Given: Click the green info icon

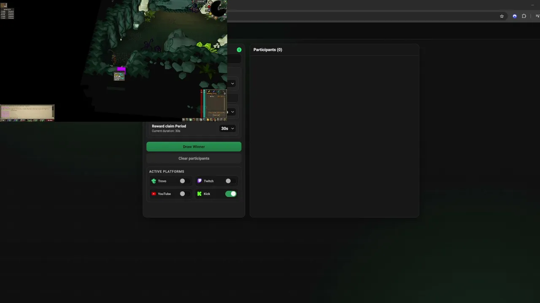Looking at the screenshot, I should [x=239, y=50].
